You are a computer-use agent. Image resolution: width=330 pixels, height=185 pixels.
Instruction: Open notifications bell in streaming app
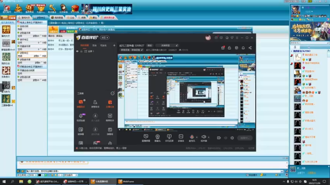(x=243, y=48)
